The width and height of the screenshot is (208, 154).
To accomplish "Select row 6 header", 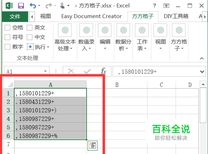I will (x=8, y=136).
